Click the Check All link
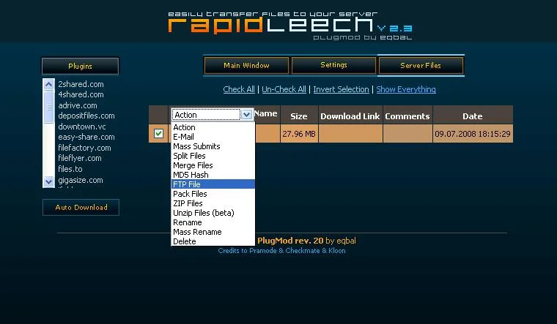The image size is (557, 324). pos(239,89)
